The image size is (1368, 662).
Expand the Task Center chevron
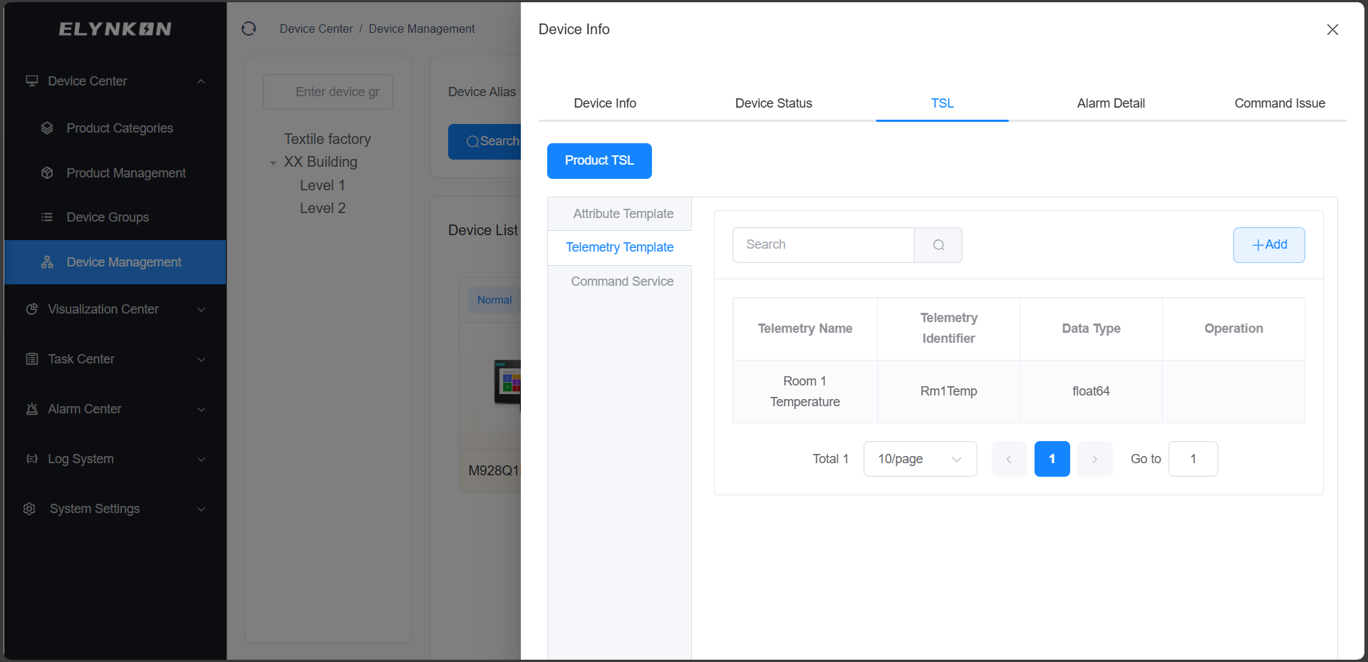[201, 359]
